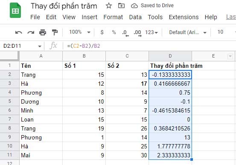Image resolution: width=236 pixels, height=165 pixels.
Task: Click cell containing 0.4166666667
Action: click(x=170, y=84)
